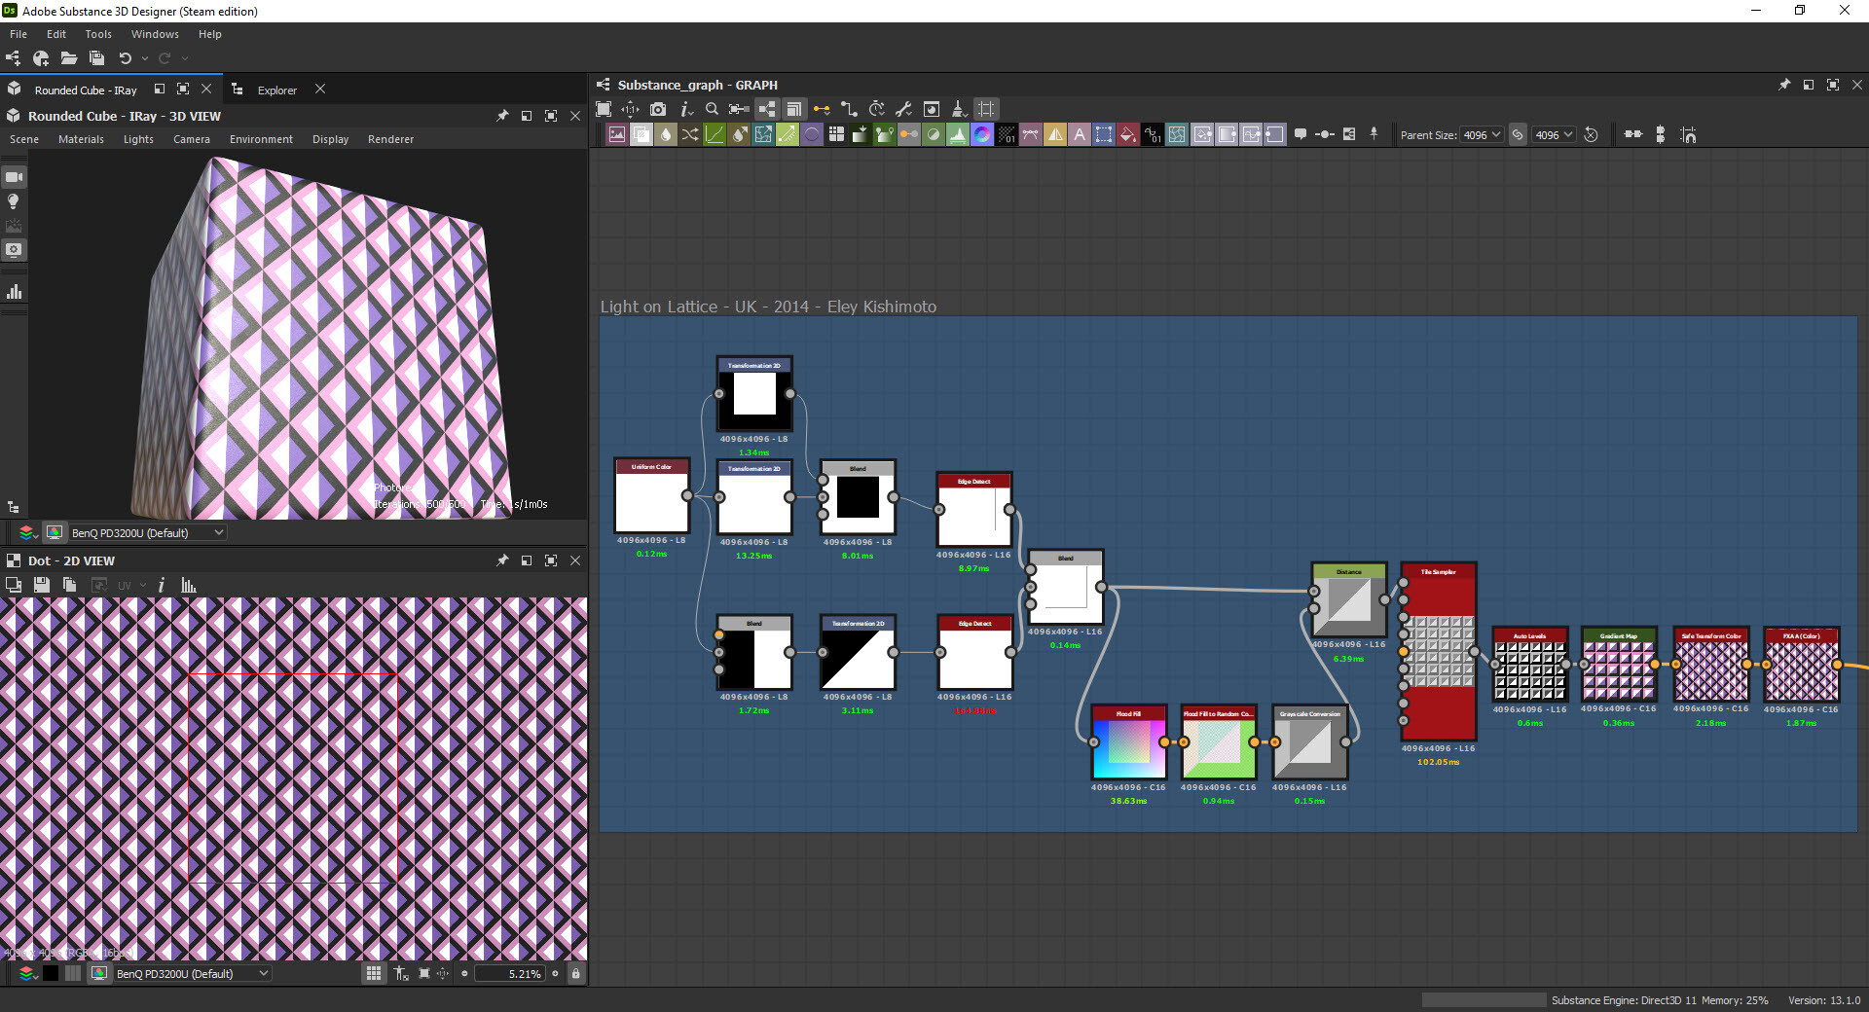Click the clean graph broom icon
Screen dimensions: 1869x1012
(958, 109)
